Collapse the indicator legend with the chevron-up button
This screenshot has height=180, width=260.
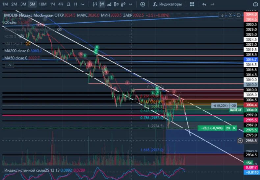(10, 65)
